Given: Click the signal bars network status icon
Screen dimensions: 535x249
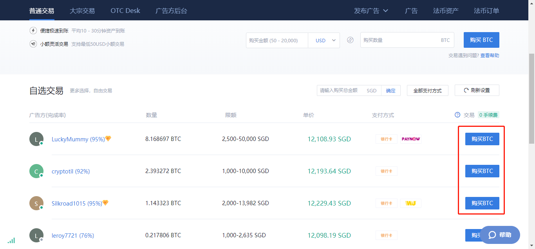Looking at the screenshot, I should point(11,240).
